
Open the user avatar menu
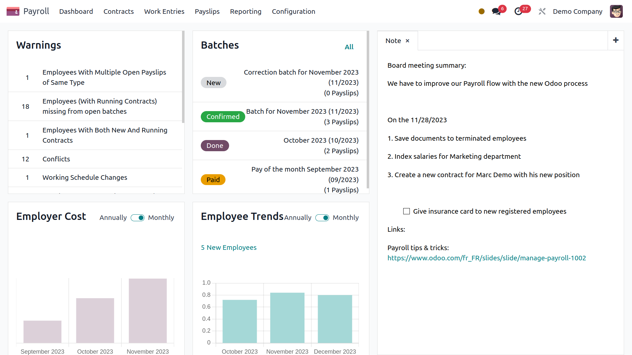(x=616, y=12)
